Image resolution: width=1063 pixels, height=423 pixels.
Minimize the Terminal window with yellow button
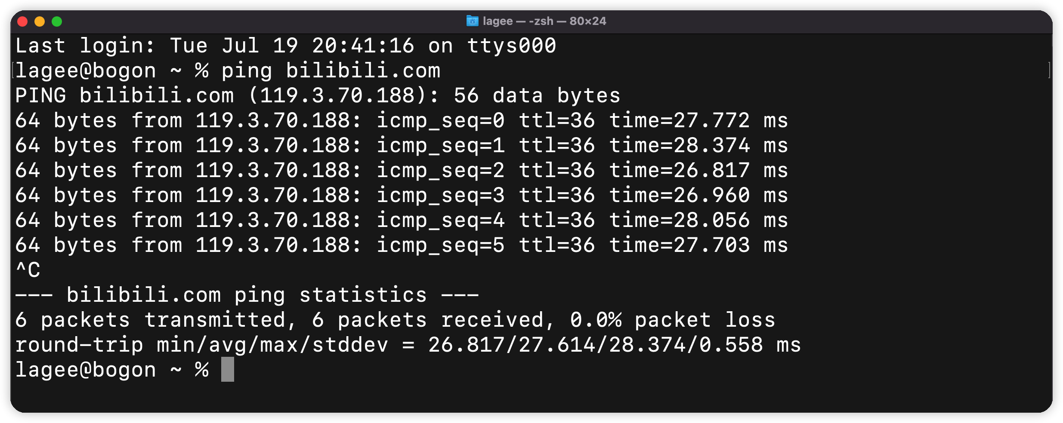coord(40,21)
